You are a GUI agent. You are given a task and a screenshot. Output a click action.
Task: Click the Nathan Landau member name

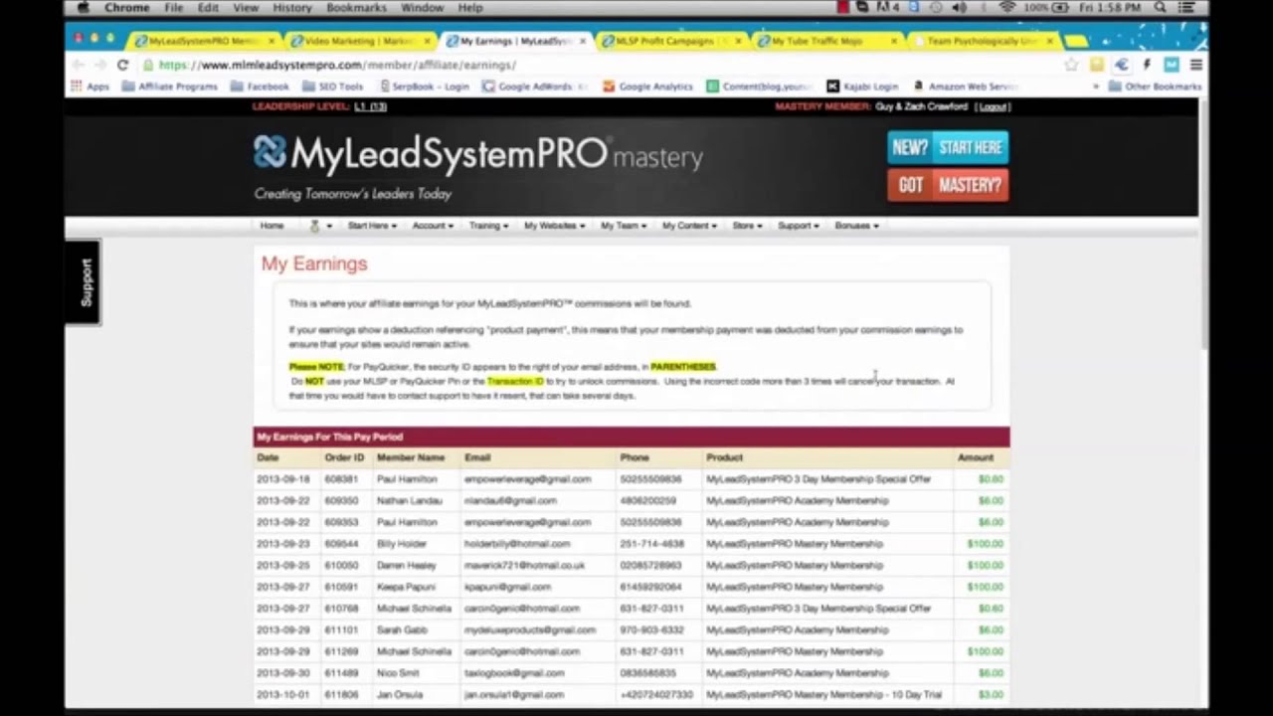(x=409, y=500)
